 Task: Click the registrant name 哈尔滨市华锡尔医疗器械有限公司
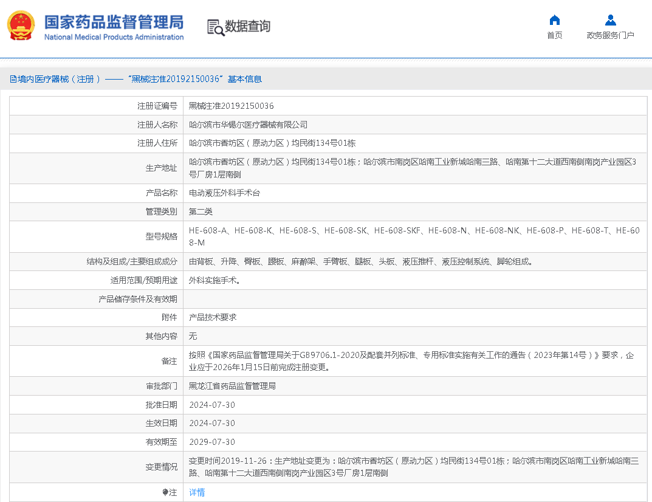(248, 125)
